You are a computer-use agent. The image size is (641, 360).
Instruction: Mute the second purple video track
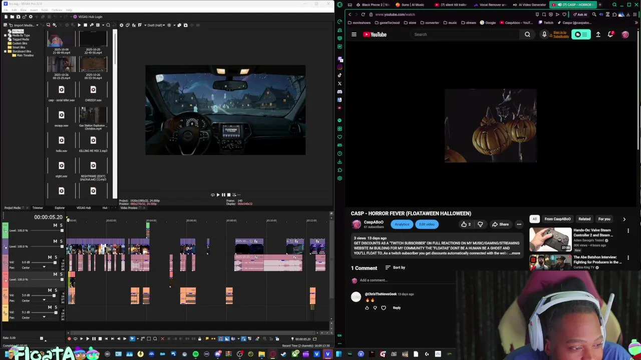[x=55, y=241]
